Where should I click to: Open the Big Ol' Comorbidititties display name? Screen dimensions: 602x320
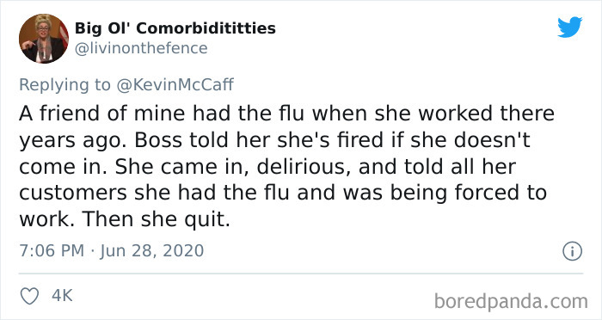pyautogui.click(x=175, y=28)
